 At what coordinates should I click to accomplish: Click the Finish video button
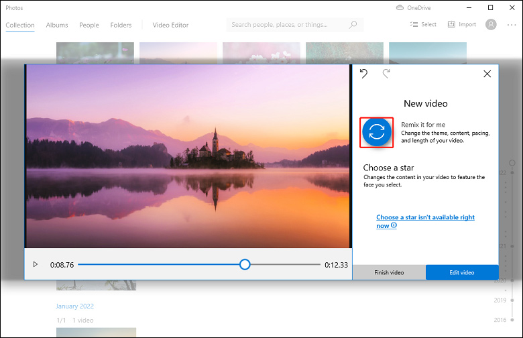[x=389, y=272]
